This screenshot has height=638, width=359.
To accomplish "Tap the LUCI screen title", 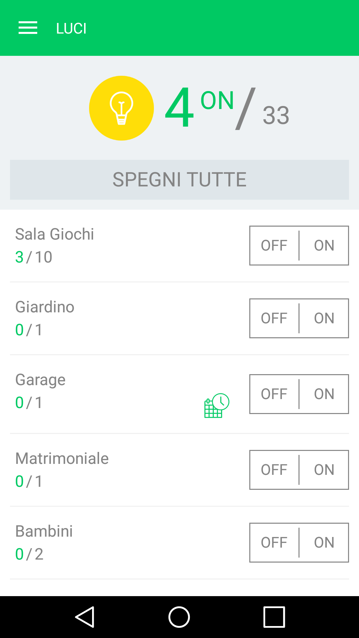I will [71, 29].
